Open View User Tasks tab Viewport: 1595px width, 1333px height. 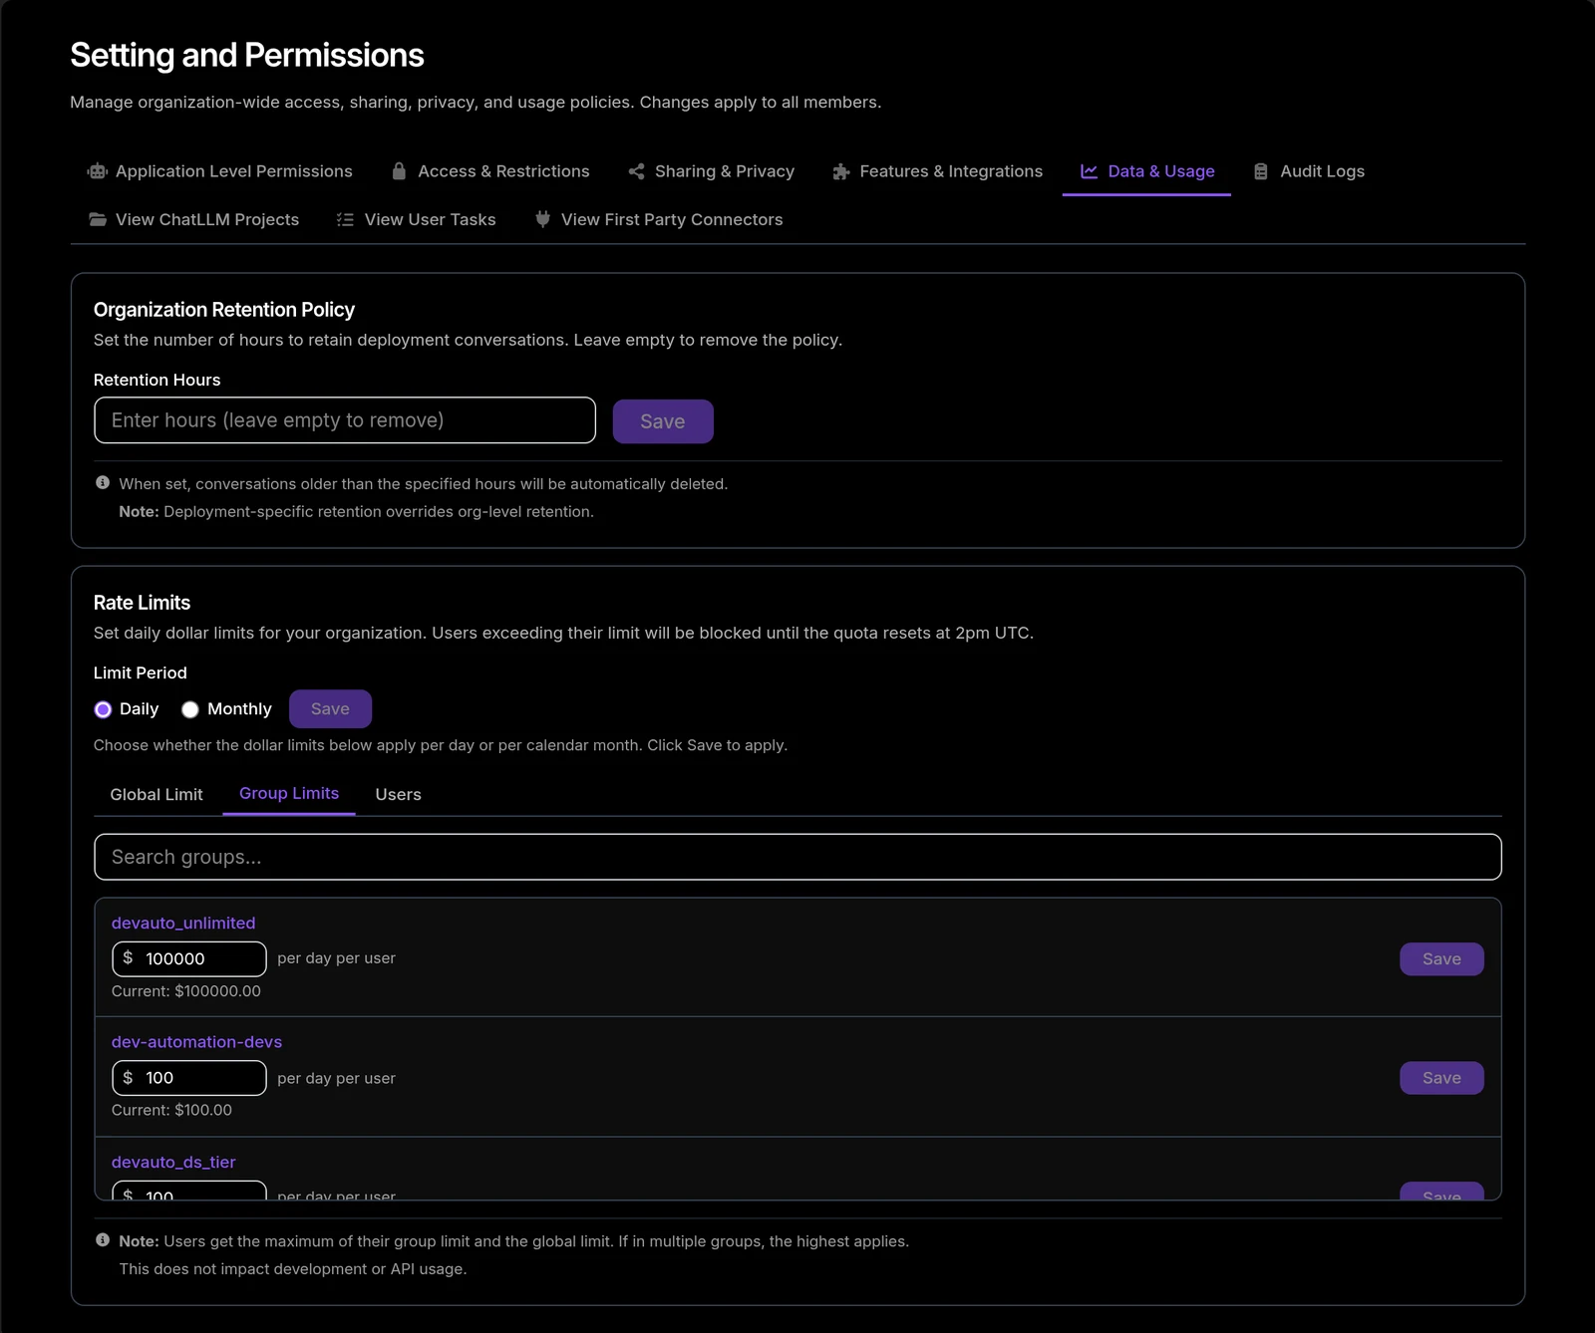coord(416,219)
